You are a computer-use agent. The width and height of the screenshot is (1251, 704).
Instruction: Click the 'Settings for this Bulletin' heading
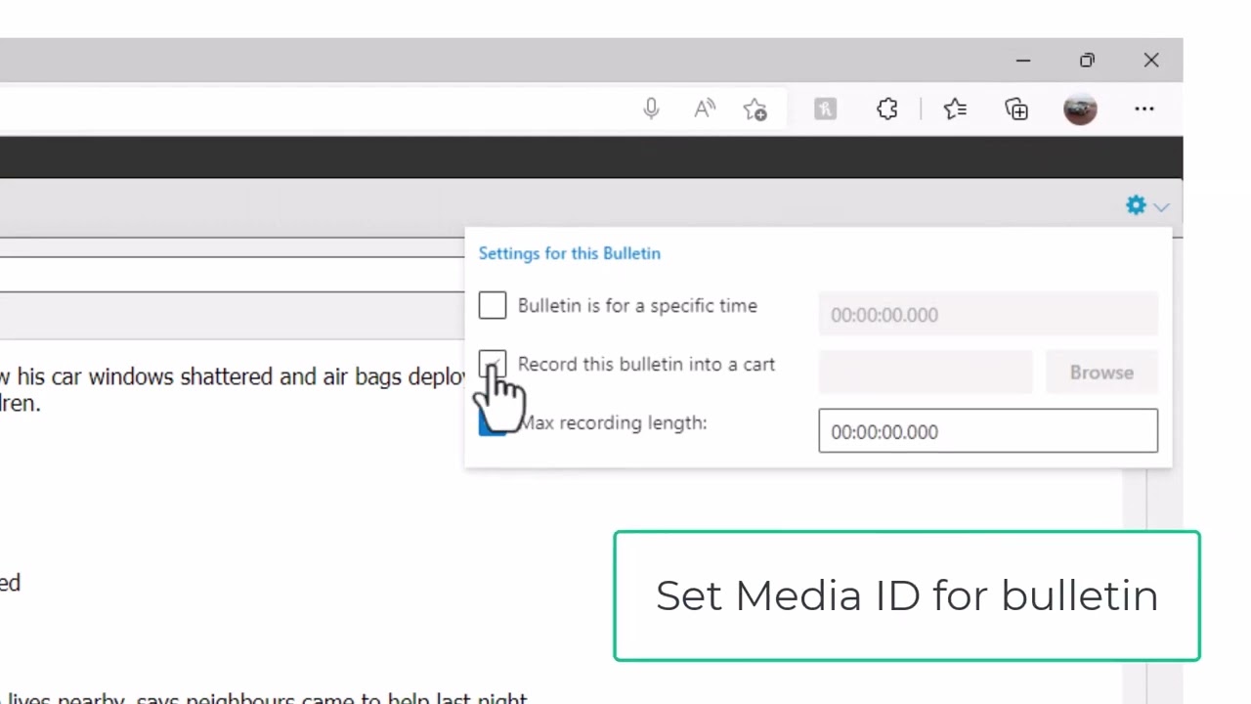[570, 253]
